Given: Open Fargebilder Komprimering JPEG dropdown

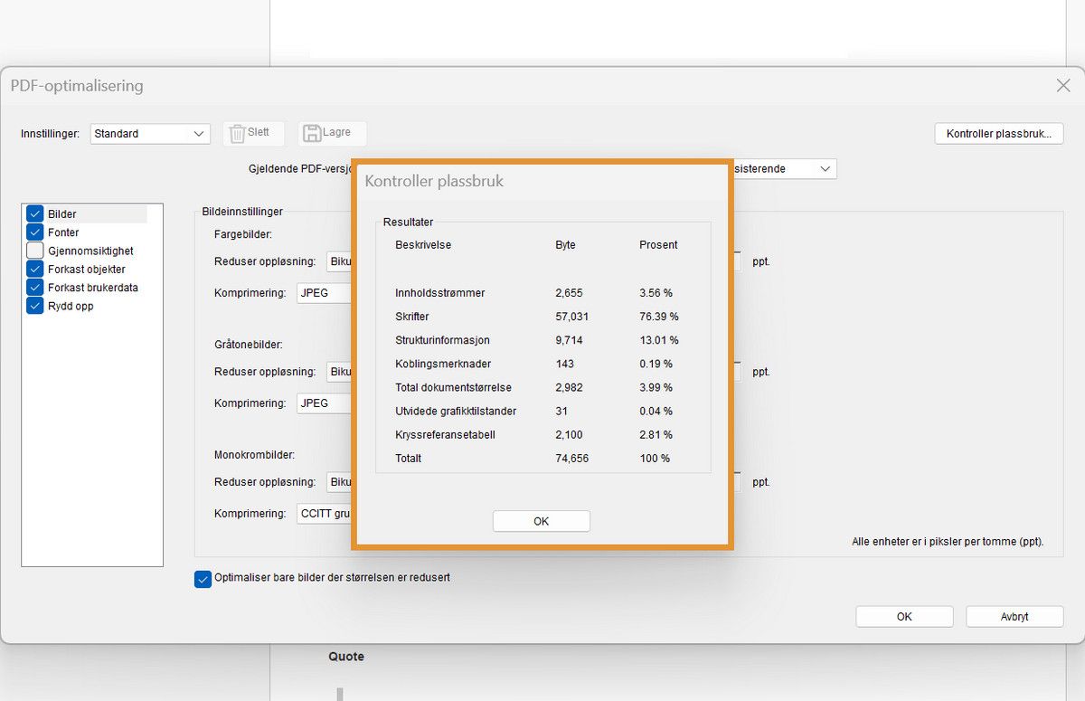Looking at the screenshot, I should coord(325,293).
